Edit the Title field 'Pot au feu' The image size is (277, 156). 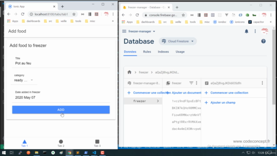(61, 63)
